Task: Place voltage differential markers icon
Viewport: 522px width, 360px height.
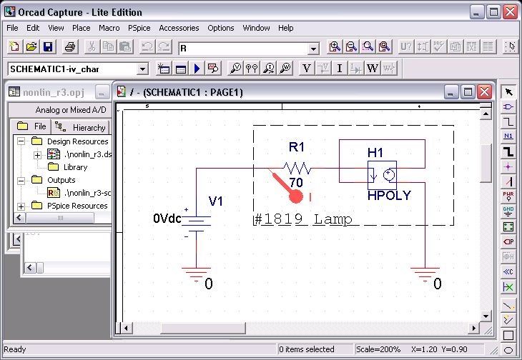Action: click(x=252, y=69)
